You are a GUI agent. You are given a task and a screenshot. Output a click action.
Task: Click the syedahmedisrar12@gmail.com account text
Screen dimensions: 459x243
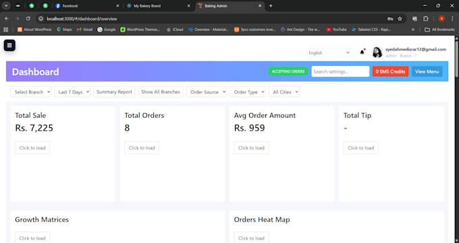(416, 49)
